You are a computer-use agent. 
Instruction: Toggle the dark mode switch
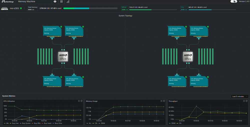[234, 1]
